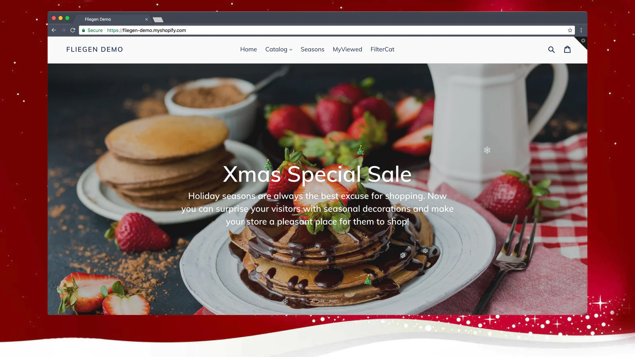Open the MyViewed page link
Image resolution: width=635 pixels, height=357 pixels.
pos(347,49)
